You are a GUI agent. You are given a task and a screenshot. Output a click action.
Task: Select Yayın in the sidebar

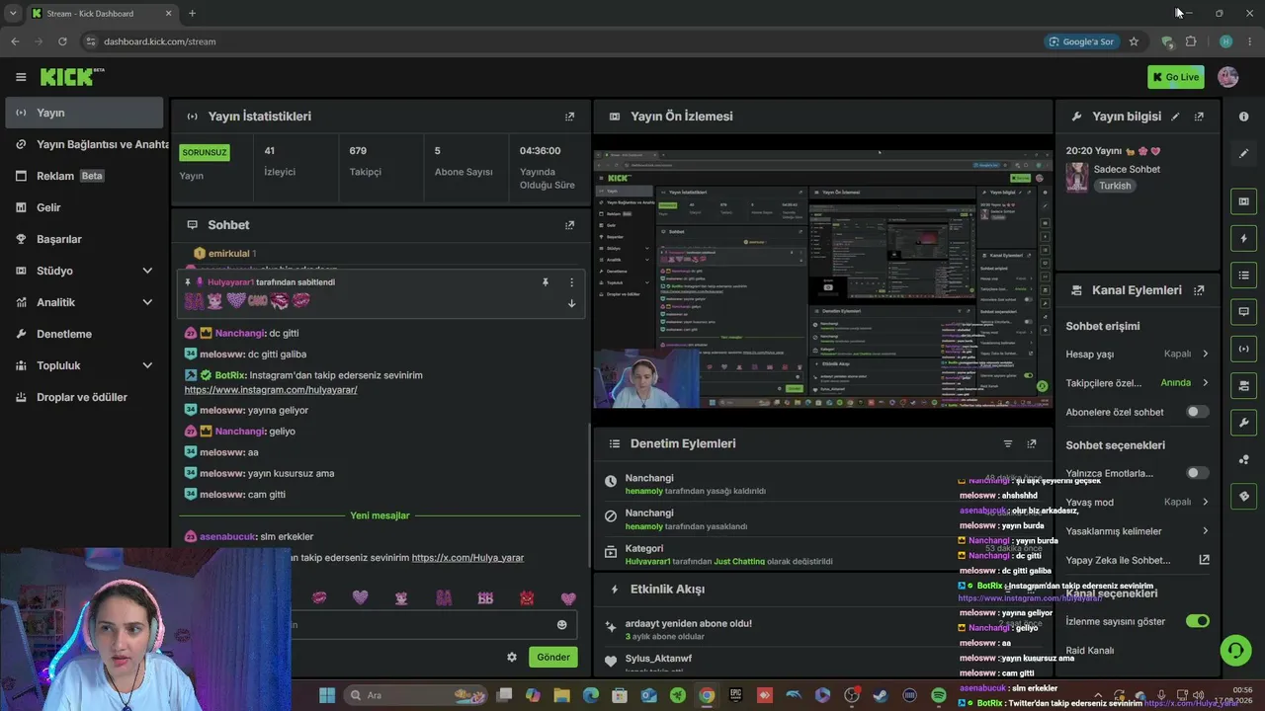click(85, 113)
